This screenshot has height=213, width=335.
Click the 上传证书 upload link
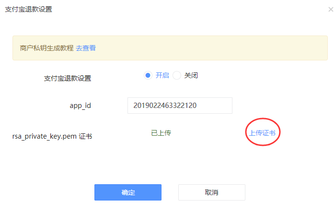[262, 133]
